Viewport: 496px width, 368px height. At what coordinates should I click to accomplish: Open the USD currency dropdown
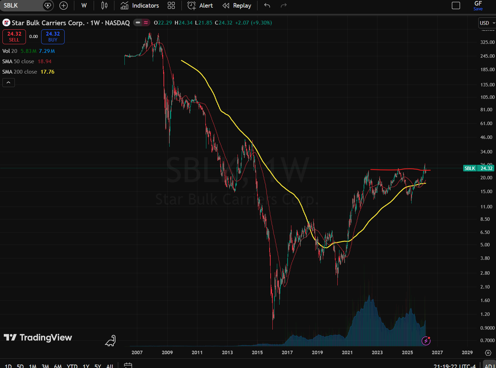pos(487,23)
